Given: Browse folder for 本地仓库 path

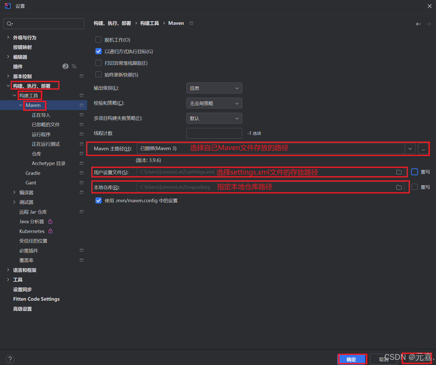Looking at the screenshot, I should point(399,187).
